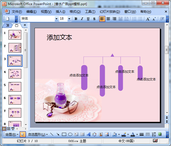The width and height of the screenshot is (171, 146).
Task: Open the 编辑(E) menu
Action: [x=31, y=11]
